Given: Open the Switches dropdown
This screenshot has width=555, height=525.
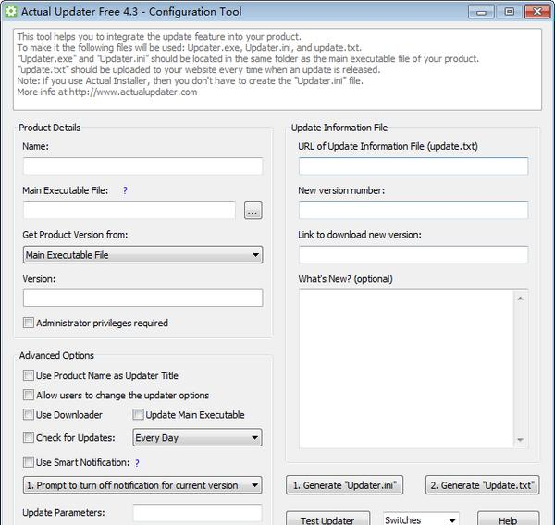Looking at the screenshot, I should 421,520.
